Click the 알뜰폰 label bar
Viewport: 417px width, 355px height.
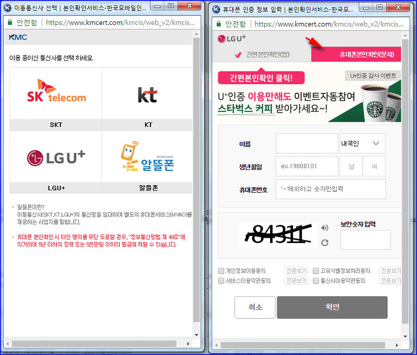pos(147,188)
